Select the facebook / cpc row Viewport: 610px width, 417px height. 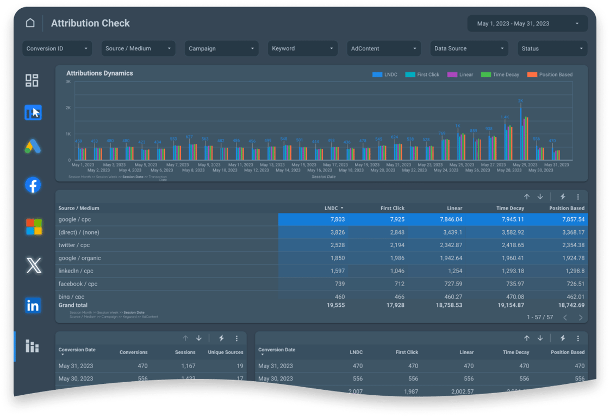click(x=321, y=284)
